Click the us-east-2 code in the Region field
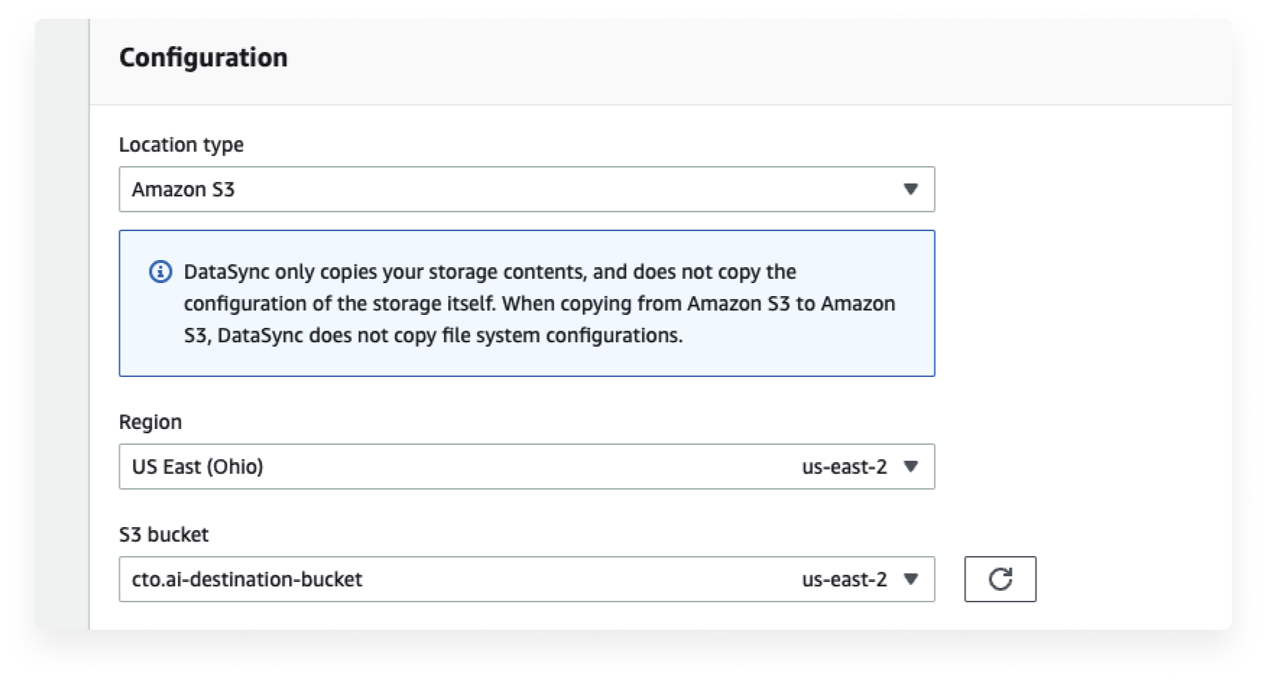 click(844, 467)
